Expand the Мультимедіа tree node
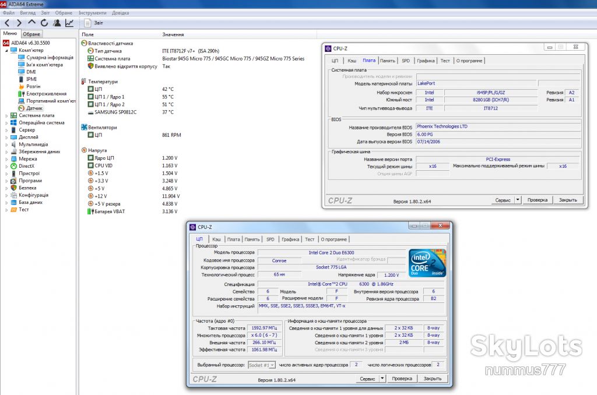This screenshot has height=395, width=597. coord(6,144)
